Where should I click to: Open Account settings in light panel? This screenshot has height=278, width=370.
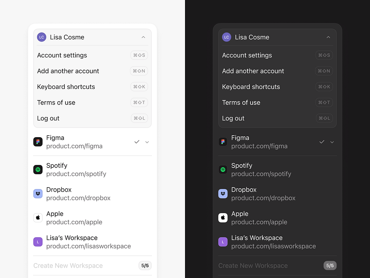click(62, 55)
